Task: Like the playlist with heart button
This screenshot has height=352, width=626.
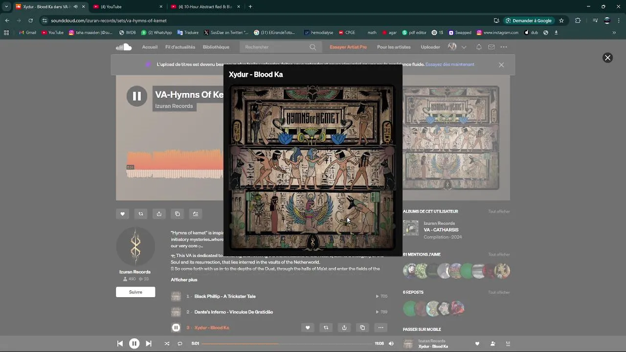Action: pos(122,214)
